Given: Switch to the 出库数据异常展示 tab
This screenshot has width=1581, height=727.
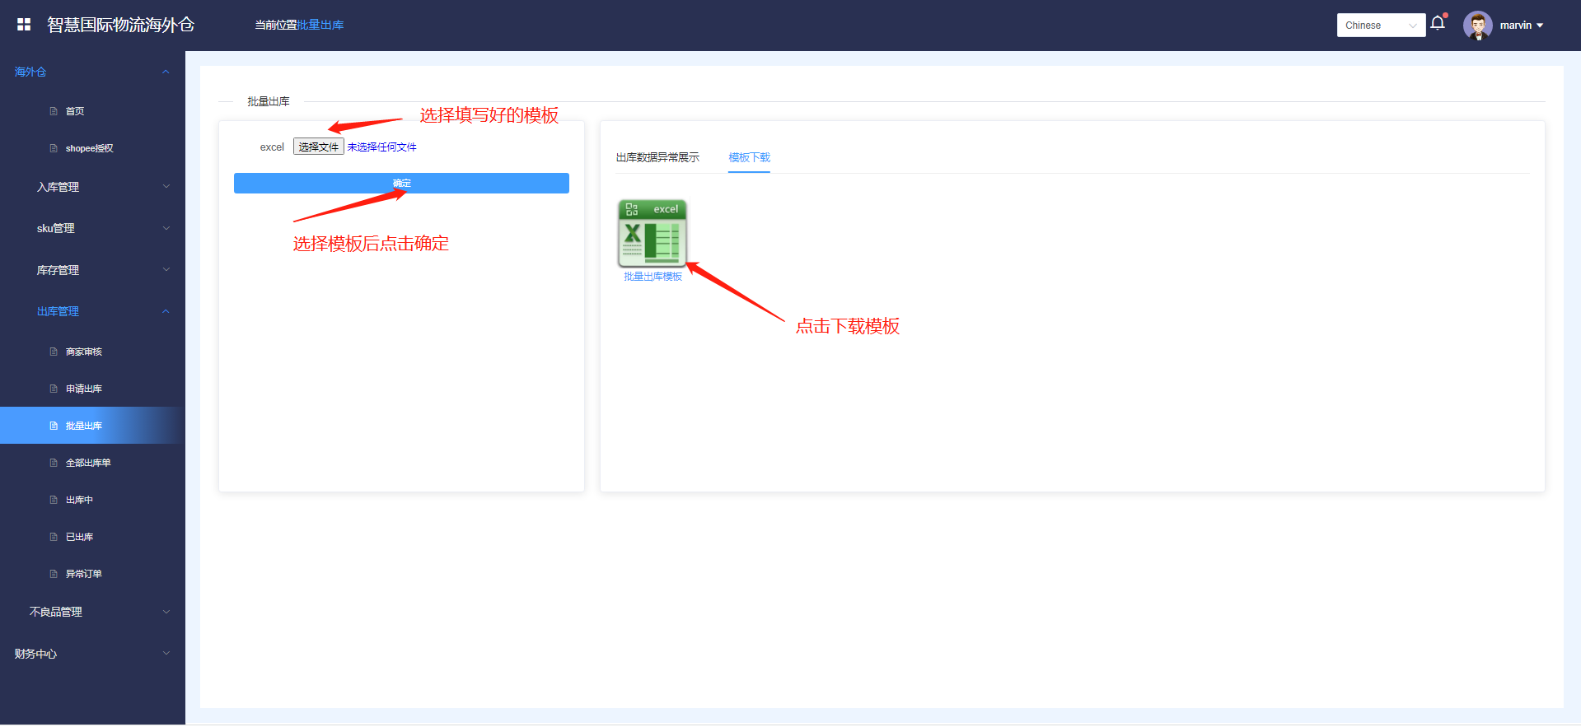Looking at the screenshot, I should (x=657, y=157).
